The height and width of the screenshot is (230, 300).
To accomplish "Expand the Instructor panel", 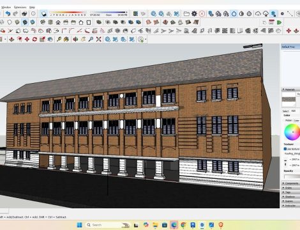I will pyautogui.click(x=290, y=206).
